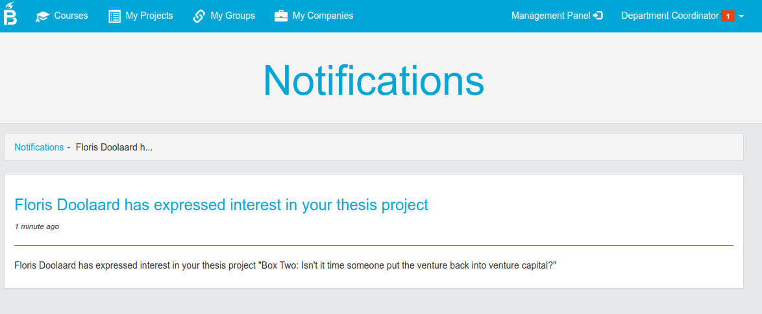This screenshot has height=314, width=762.
Task: Open the Management Panel link
Action: point(557,16)
